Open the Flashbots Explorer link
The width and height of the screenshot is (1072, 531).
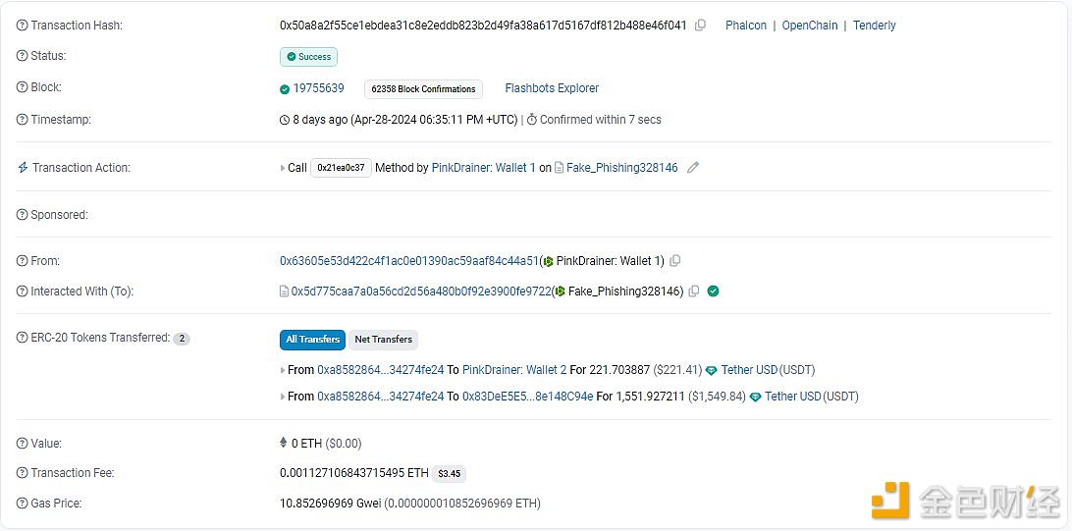[552, 88]
